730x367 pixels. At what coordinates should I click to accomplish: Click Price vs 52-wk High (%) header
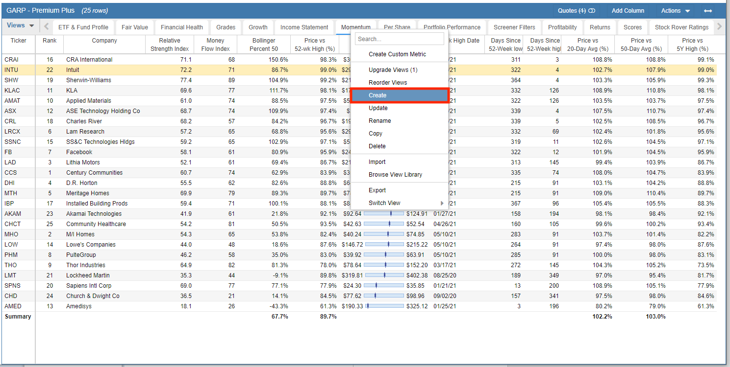pyautogui.click(x=315, y=44)
